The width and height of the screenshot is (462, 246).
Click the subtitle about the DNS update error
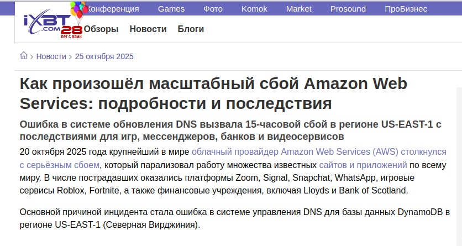230,130
